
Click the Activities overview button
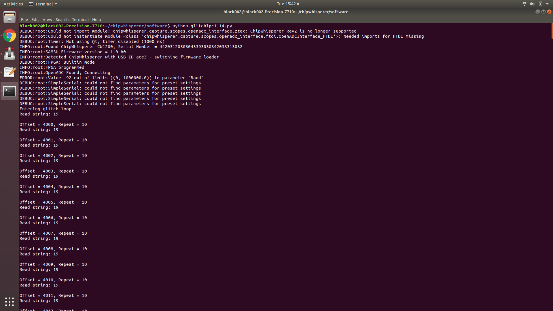(x=13, y=4)
